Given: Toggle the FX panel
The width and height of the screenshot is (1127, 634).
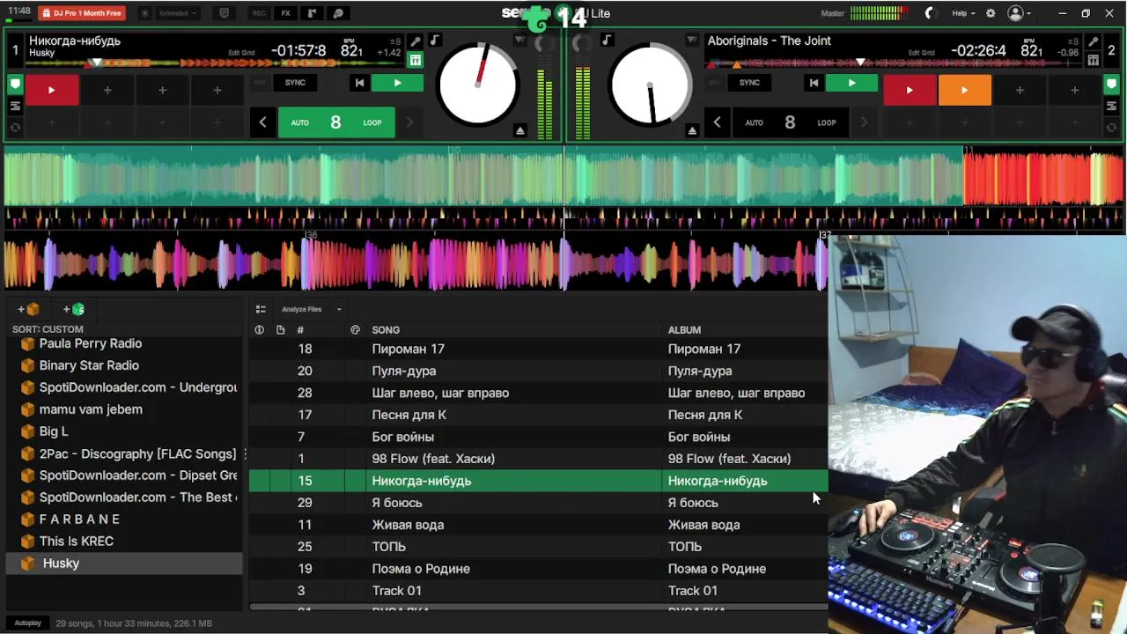Looking at the screenshot, I should pyautogui.click(x=285, y=13).
